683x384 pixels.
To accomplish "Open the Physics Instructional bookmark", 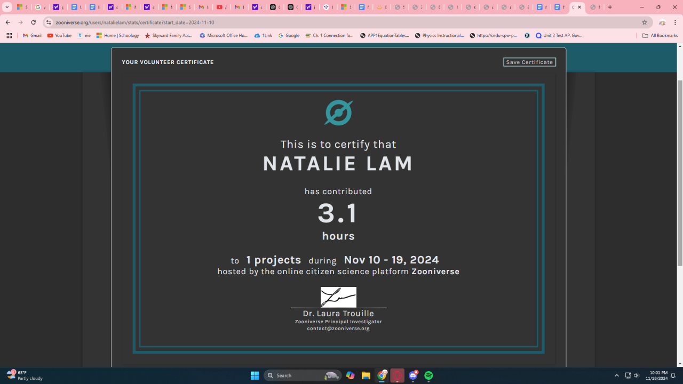I will [x=439, y=36].
